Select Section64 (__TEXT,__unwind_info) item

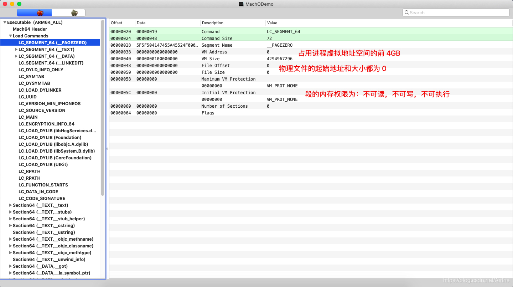49,259
